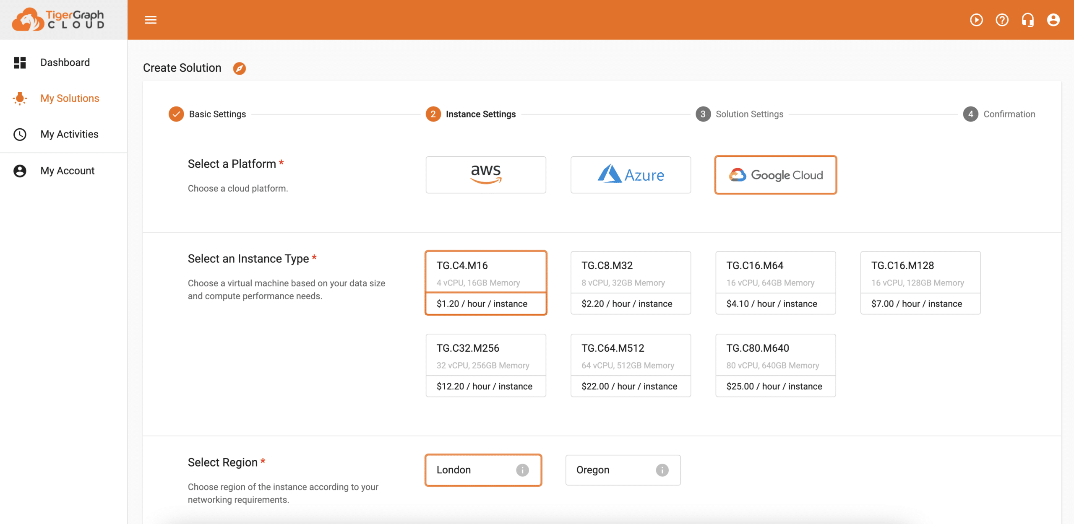This screenshot has height=524, width=1074.
Task: Click the My Account person icon
Action: click(20, 171)
